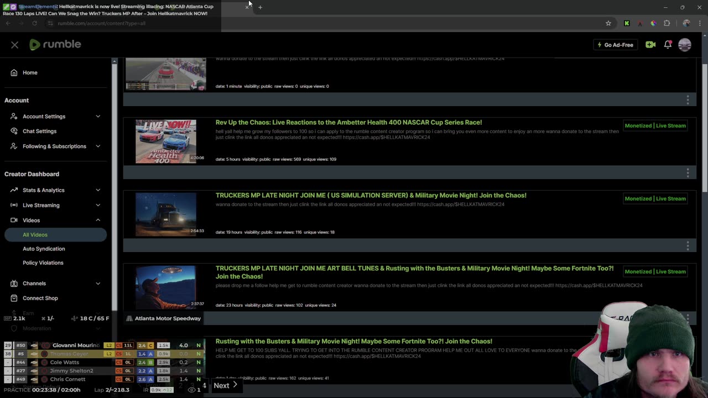
Task: Open the Chrome profile avatar
Action: point(686,23)
